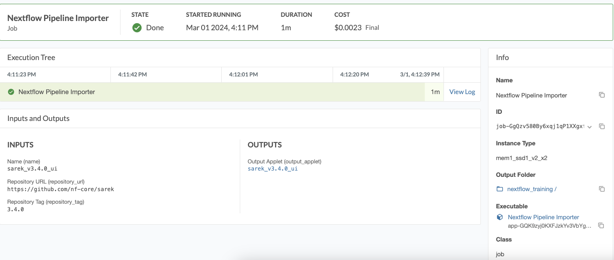Open the Nextflow Pipeline Importer executable link
The width and height of the screenshot is (614, 260).
543,217
